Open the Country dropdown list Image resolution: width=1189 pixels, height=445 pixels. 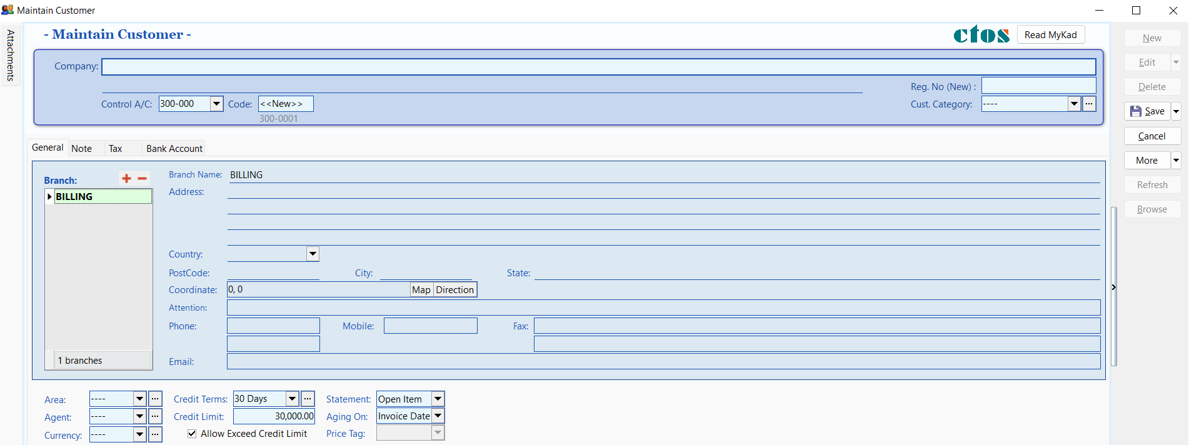[x=313, y=254]
